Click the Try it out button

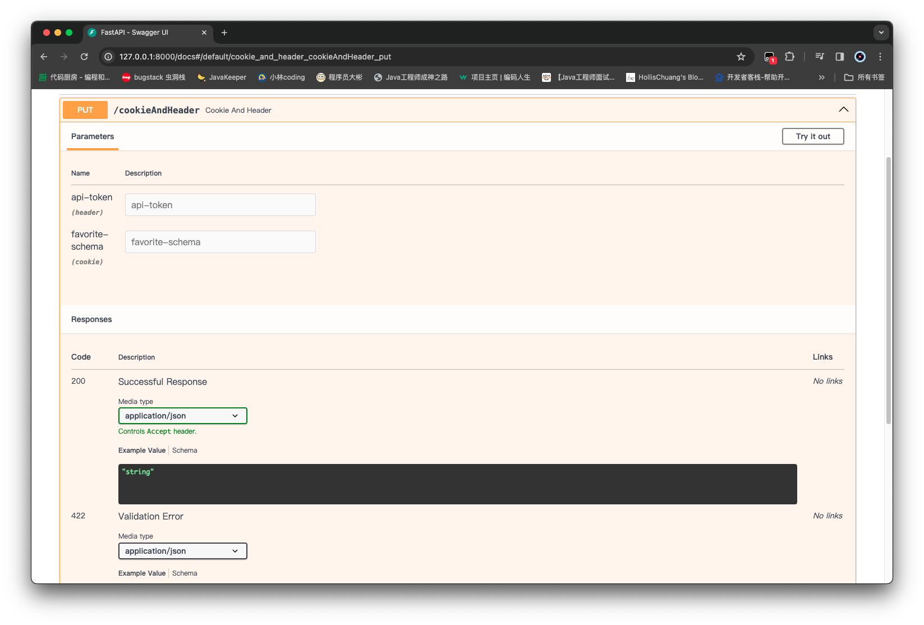click(813, 136)
